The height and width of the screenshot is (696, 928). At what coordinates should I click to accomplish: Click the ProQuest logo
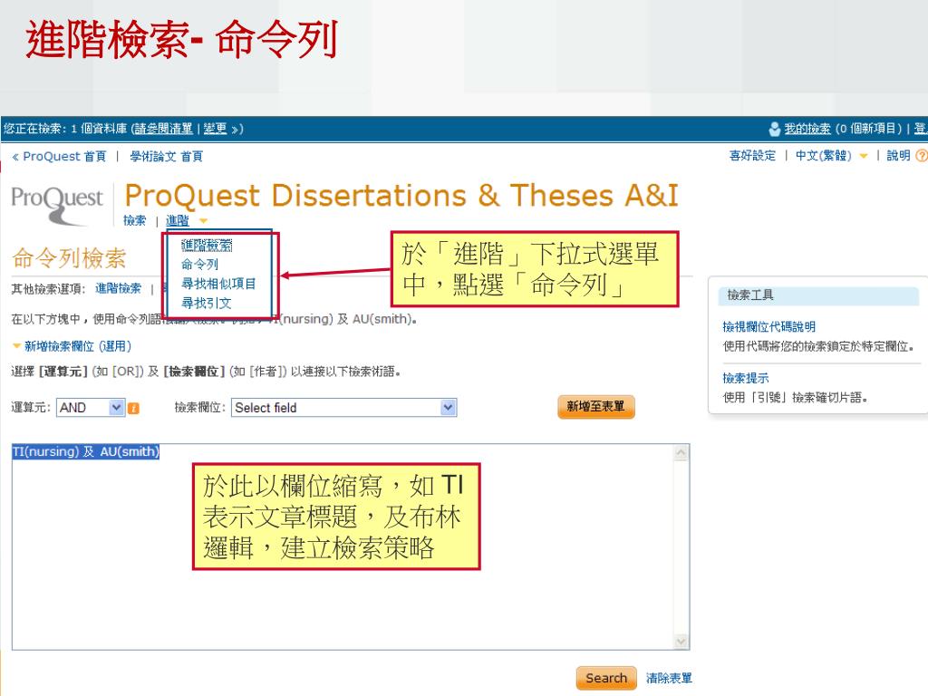[57, 205]
